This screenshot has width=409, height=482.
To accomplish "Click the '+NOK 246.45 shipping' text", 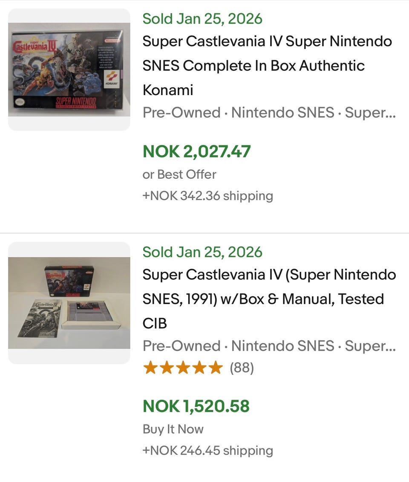I will pyautogui.click(x=207, y=450).
